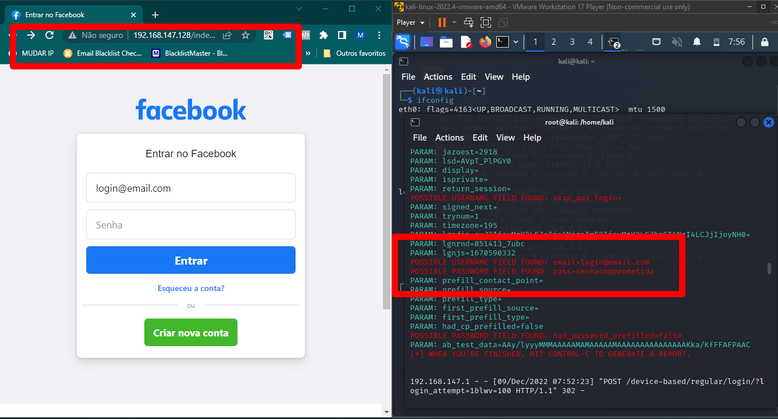Screen dimensions: 778x419
Task: Switch to Kali workspace 3
Action: click(x=572, y=42)
